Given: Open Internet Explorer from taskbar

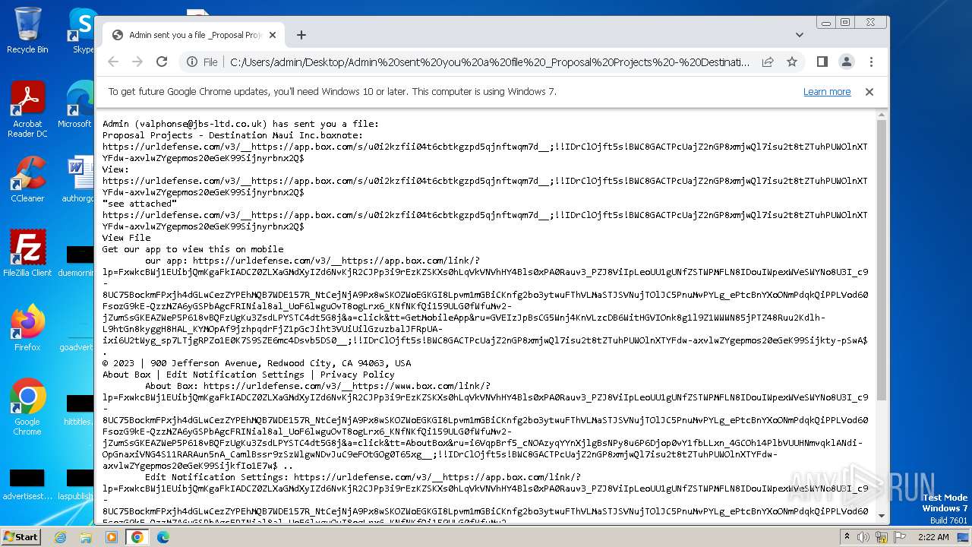Looking at the screenshot, I should pos(60,537).
